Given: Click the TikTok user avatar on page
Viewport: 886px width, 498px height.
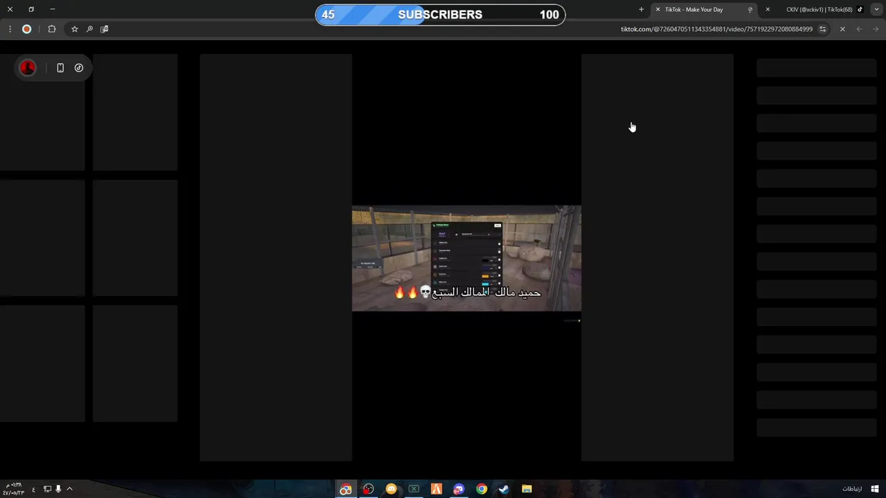Looking at the screenshot, I should tap(28, 68).
